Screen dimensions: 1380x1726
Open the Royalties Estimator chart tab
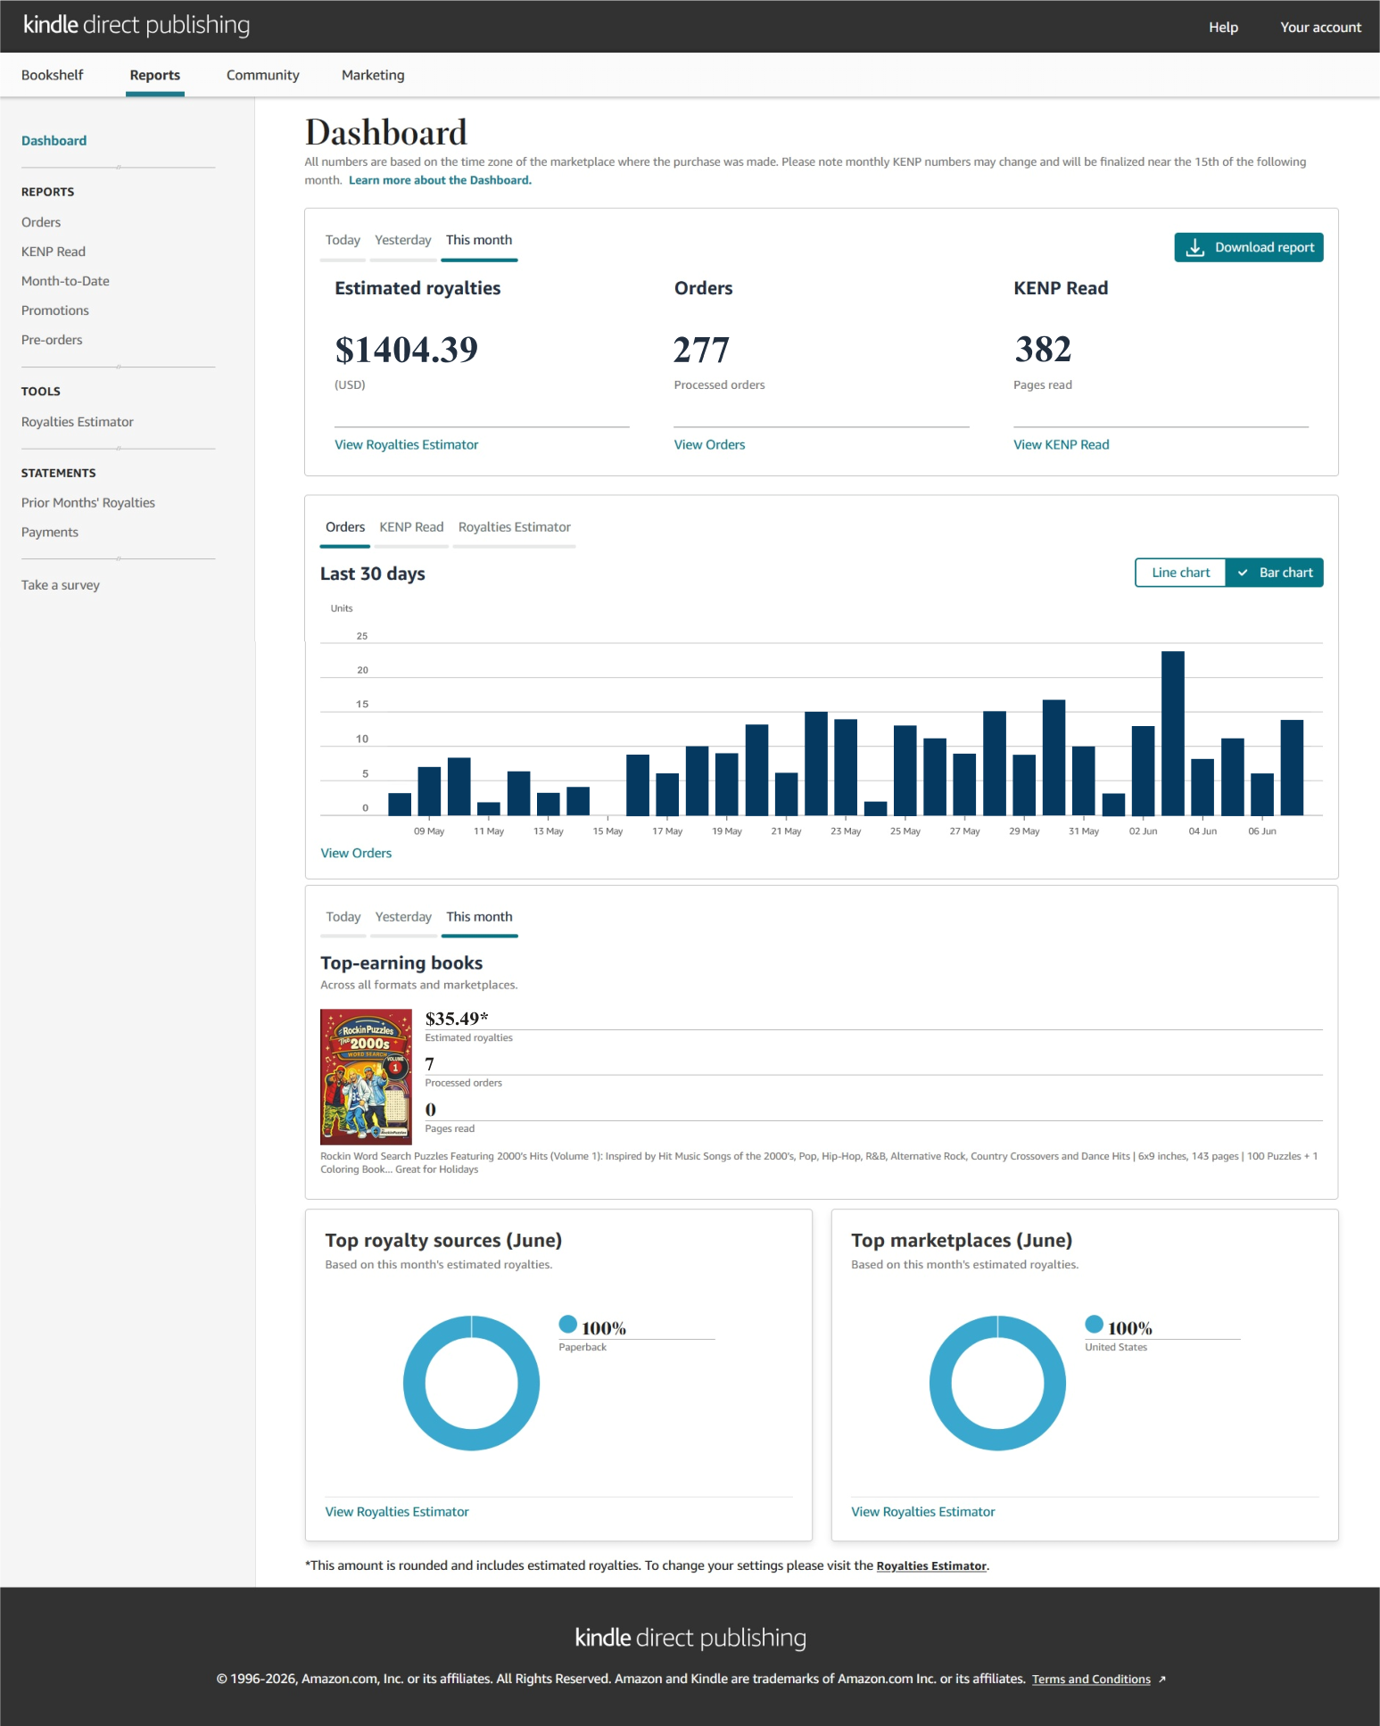[x=515, y=527]
